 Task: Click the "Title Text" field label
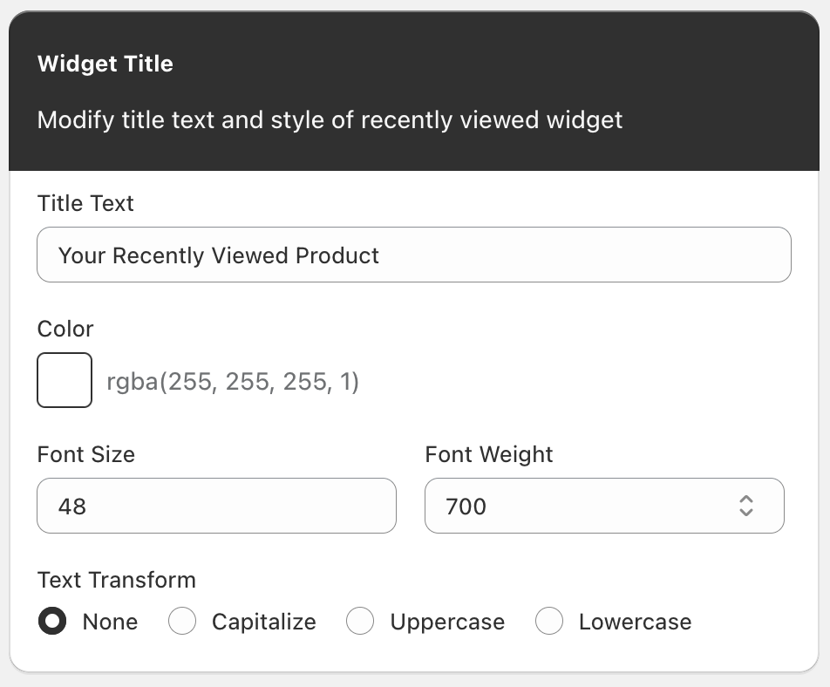tap(85, 203)
